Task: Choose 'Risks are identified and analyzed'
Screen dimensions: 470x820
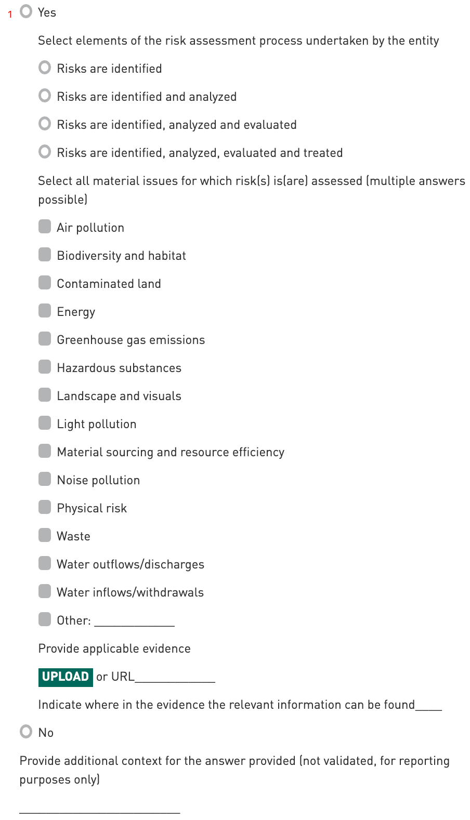Action: [45, 96]
